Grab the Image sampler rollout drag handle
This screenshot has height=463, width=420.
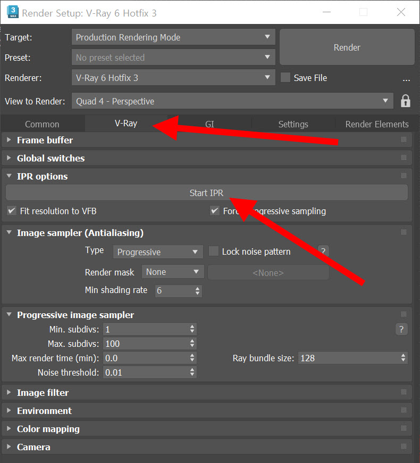(x=404, y=232)
